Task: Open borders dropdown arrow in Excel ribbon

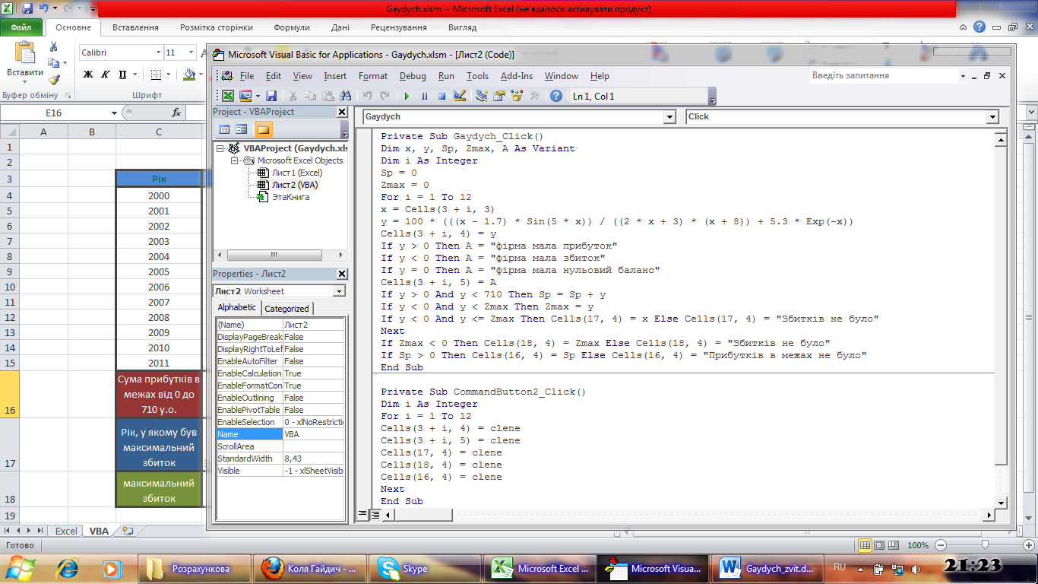Action: click(x=169, y=75)
